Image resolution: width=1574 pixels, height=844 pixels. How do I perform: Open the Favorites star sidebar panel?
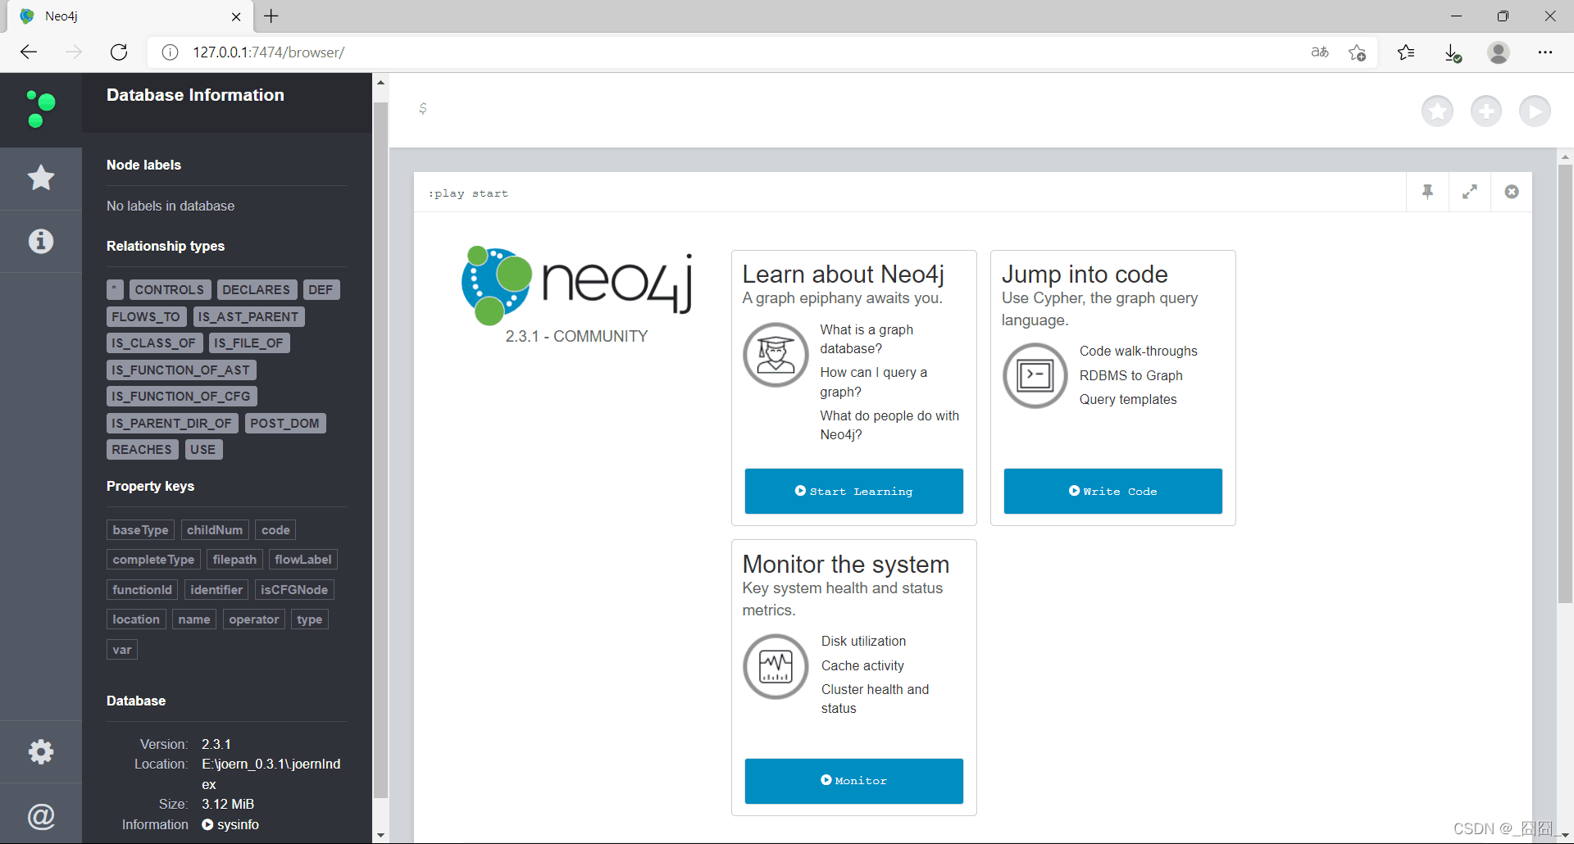tap(41, 178)
